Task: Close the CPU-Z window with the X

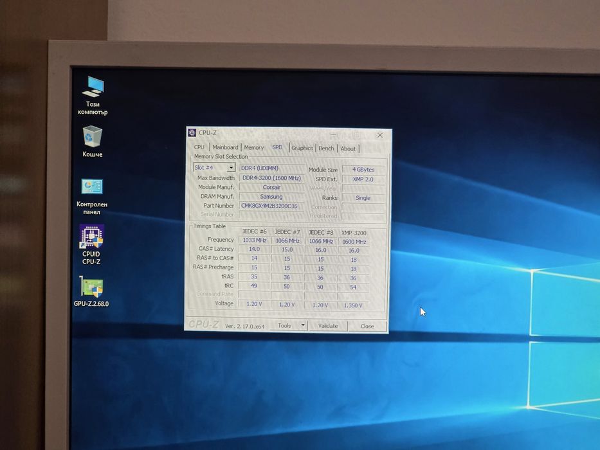Action: coord(380,135)
